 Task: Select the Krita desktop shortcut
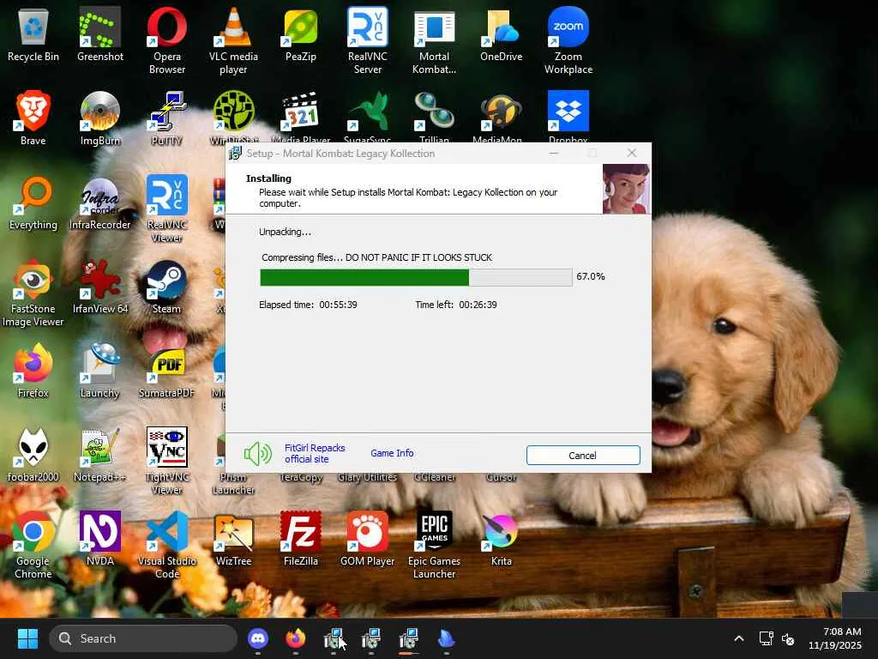pyautogui.click(x=501, y=539)
